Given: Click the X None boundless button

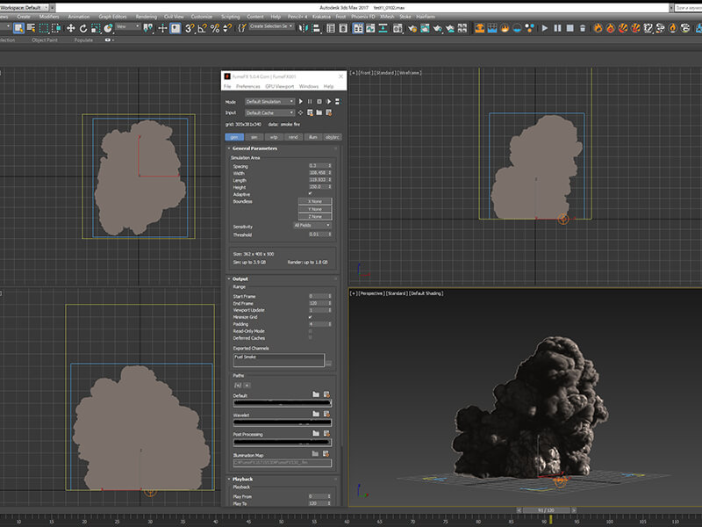Looking at the screenshot, I should click(x=315, y=201).
